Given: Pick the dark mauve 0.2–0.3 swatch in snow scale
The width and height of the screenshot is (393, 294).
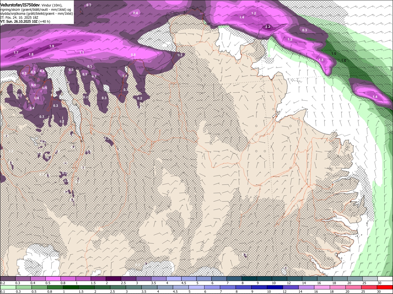Looking at the screenshot, I should coord(8,279).
